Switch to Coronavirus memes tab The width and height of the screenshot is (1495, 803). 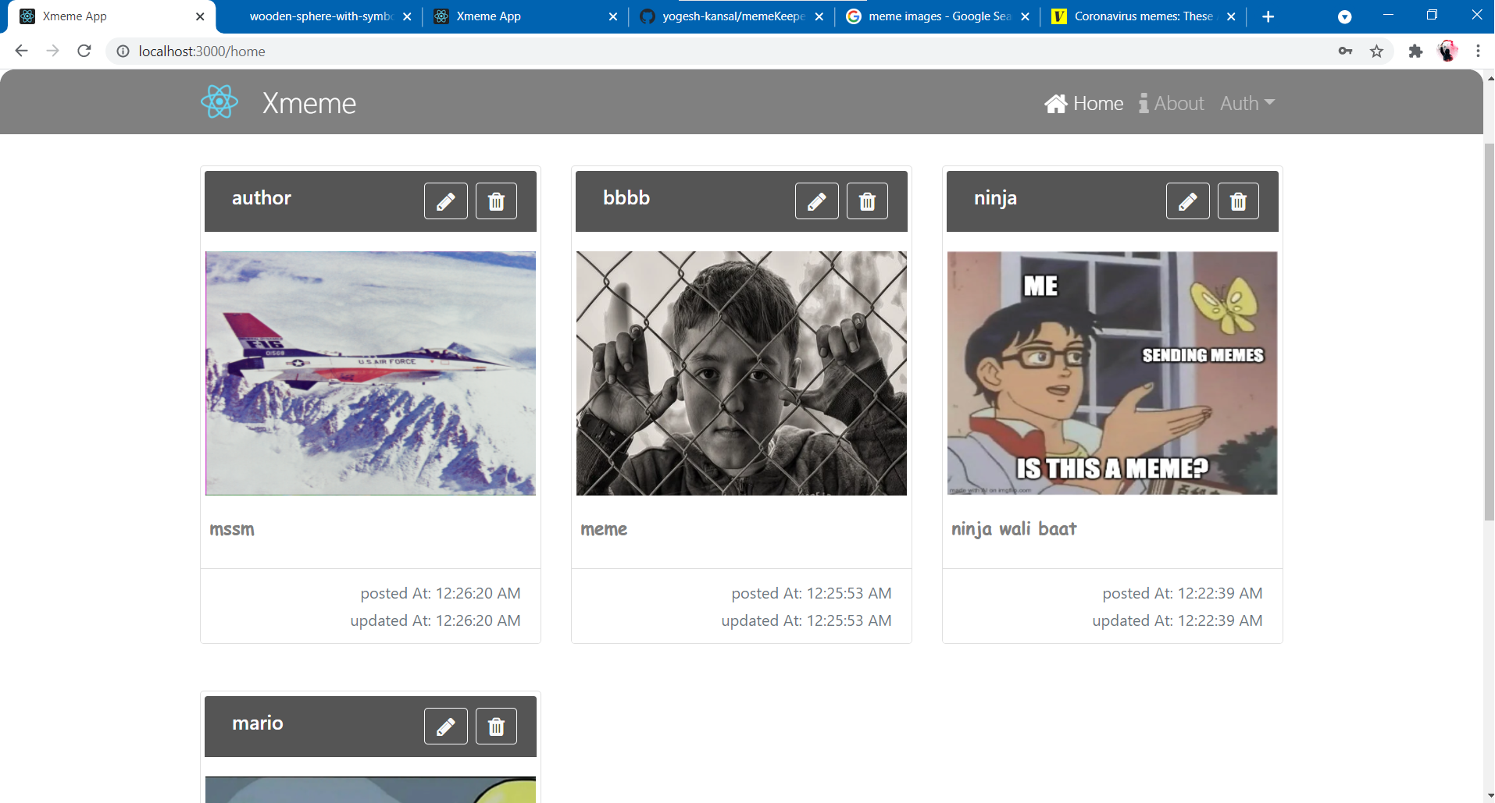coord(1144,16)
